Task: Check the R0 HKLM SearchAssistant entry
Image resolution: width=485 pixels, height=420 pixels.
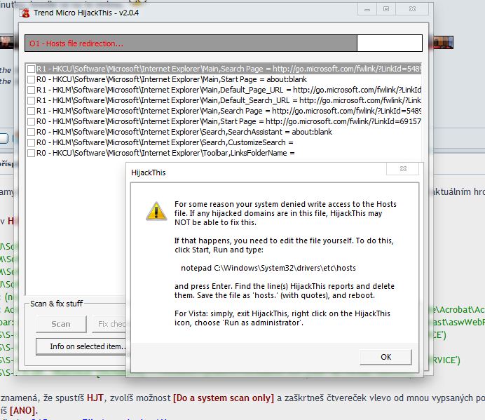Action: click(x=31, y=132)
